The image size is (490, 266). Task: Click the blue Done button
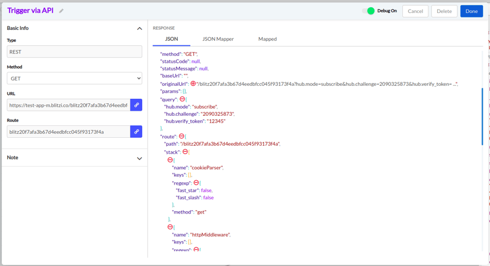471,11
